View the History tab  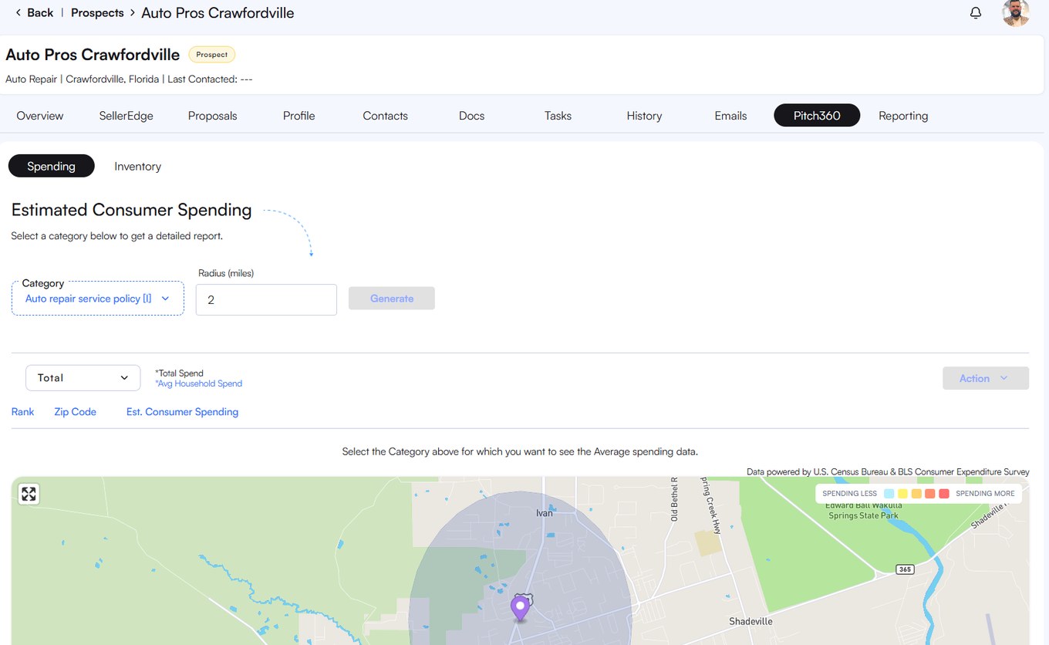(x=644, y=116)
